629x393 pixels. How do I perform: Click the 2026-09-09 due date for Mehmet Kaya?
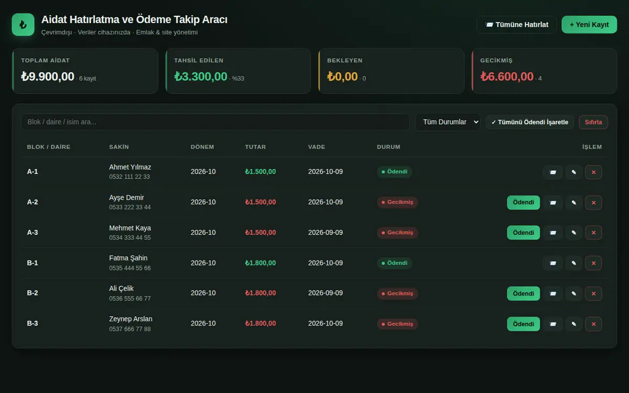(326, 232)
